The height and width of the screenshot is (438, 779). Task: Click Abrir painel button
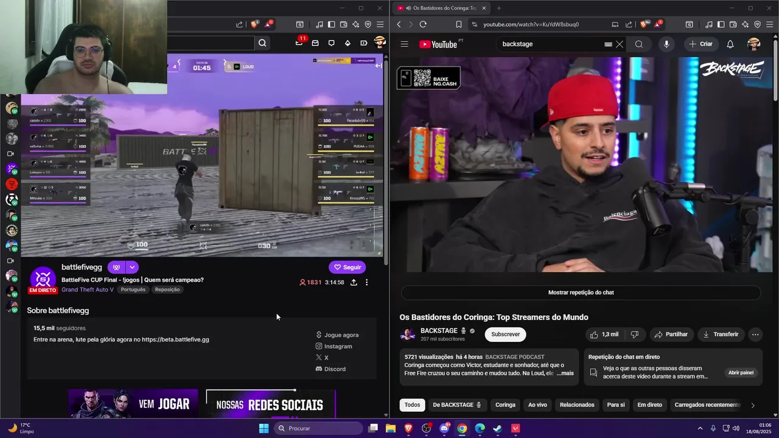[x=741, y=373]
